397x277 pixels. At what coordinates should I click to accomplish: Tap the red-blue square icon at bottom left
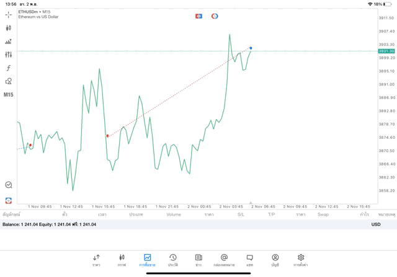click(9, 200)
